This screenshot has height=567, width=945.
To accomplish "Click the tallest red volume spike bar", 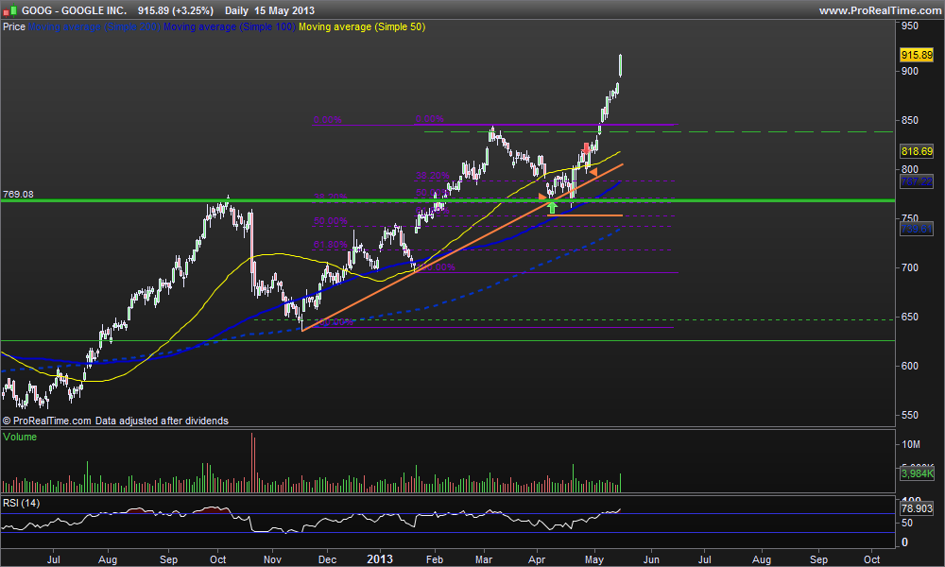I will point(252,463).
